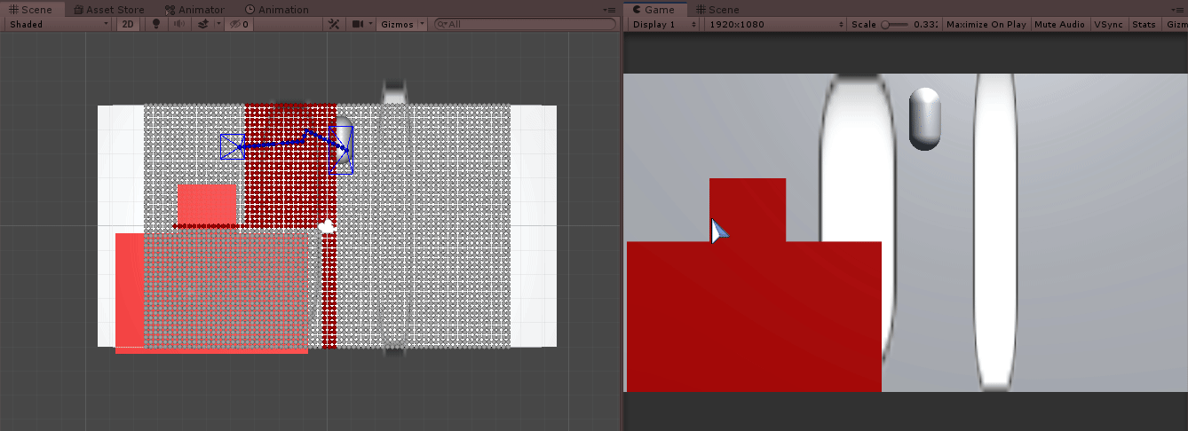Click the scene camera settings icon

pyautogui.click(x=357, y=24)
